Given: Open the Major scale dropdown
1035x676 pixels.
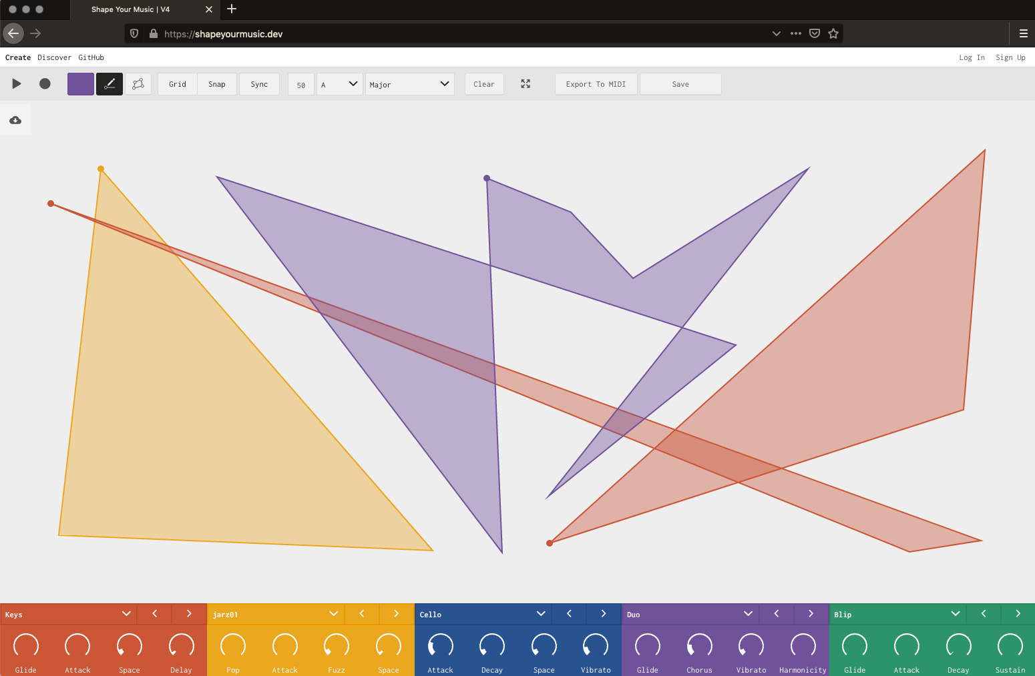Looking at the screenshot, I should coord(409,84).
